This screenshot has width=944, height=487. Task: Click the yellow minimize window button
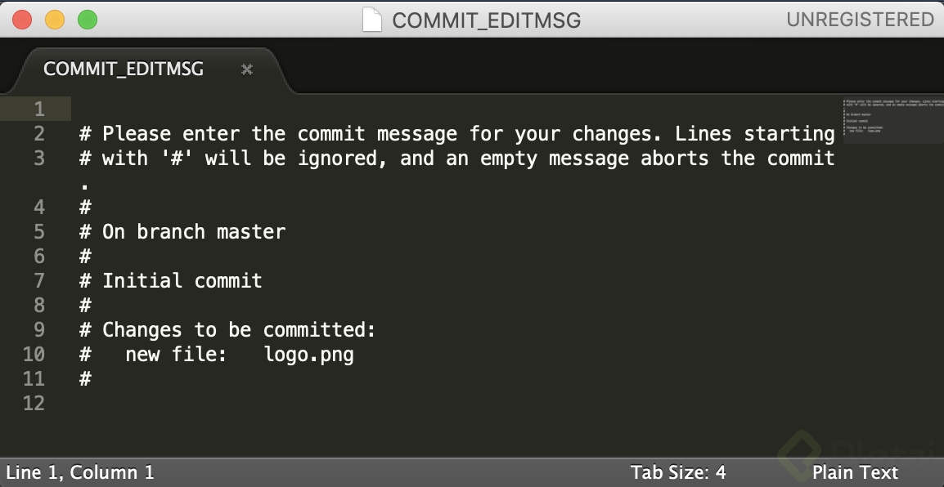point(55,20)
